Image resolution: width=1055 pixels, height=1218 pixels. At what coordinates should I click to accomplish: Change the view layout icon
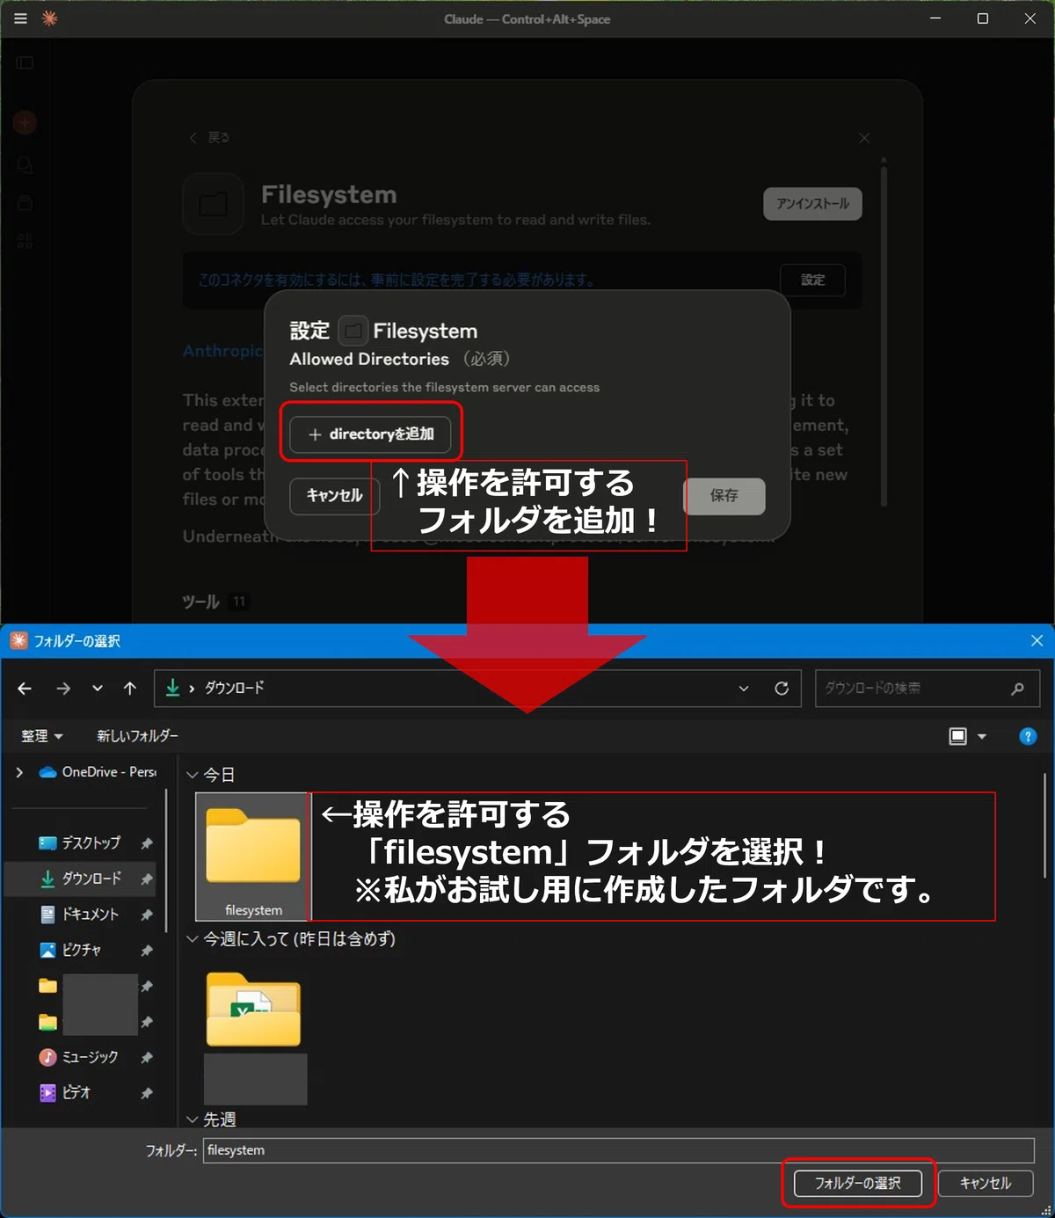click(958, 736)
